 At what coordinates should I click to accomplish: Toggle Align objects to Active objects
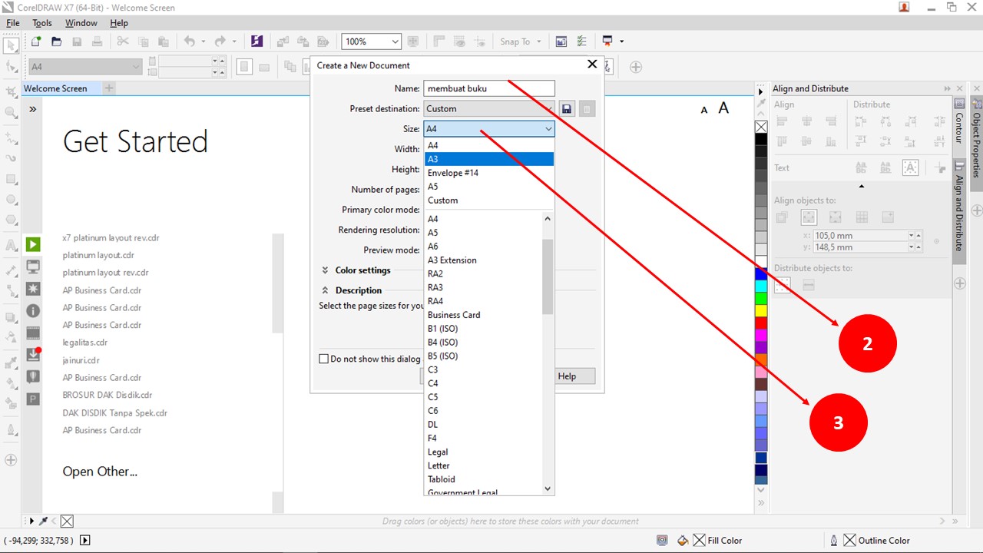(783, 217)
